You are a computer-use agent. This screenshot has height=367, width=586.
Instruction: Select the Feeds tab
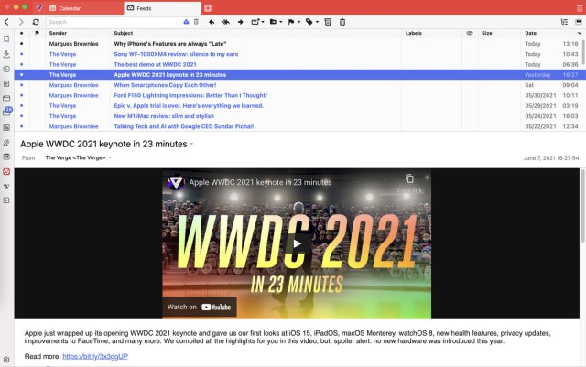coord(163,8)
